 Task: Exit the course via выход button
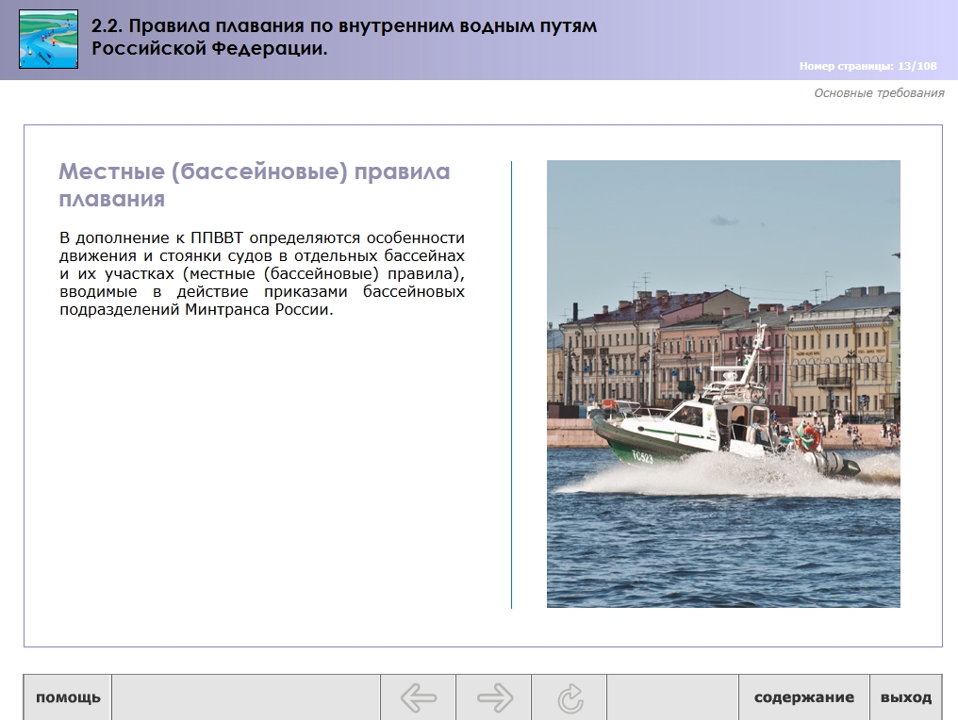[x=905, y=697]
